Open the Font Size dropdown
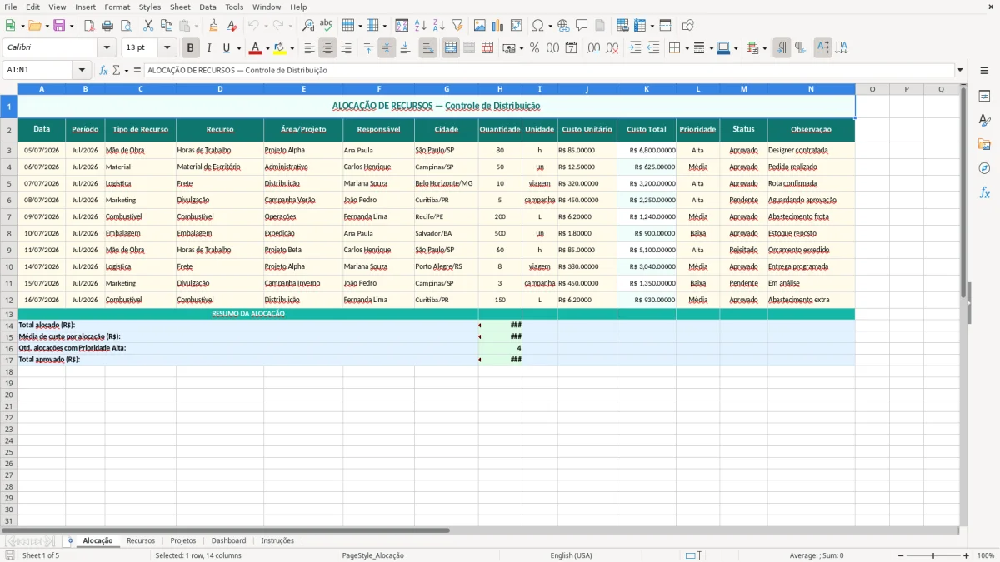 pos(167,48)
